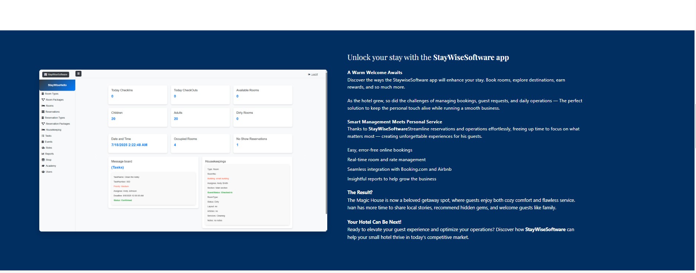Screen dimensions: 696x273
Task: Click the Children count 20
Action: click(x=113, y=119)
